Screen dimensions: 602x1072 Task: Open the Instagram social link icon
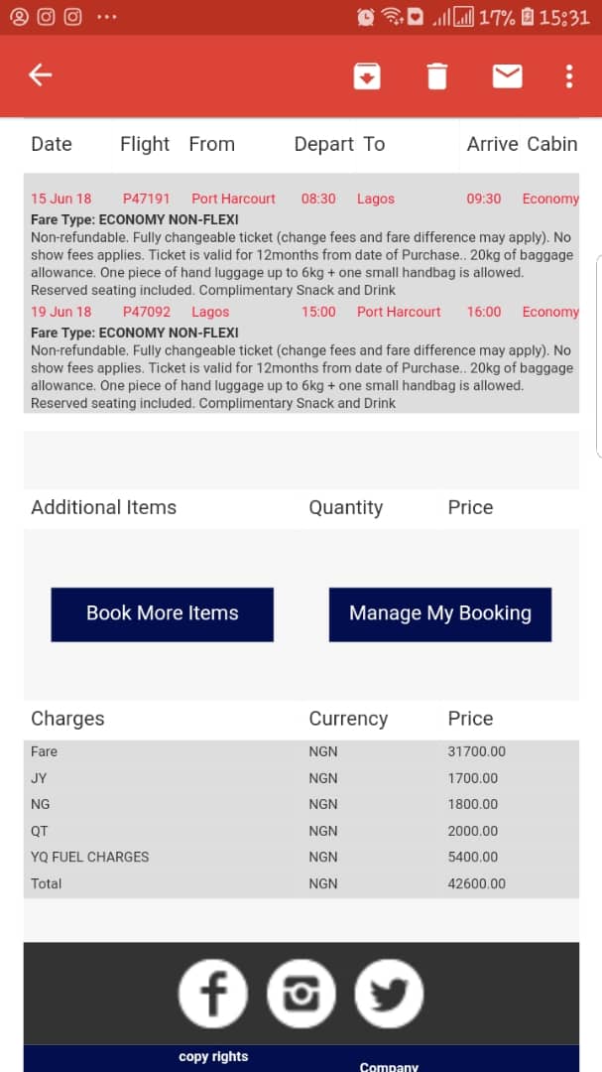(301, 994)
